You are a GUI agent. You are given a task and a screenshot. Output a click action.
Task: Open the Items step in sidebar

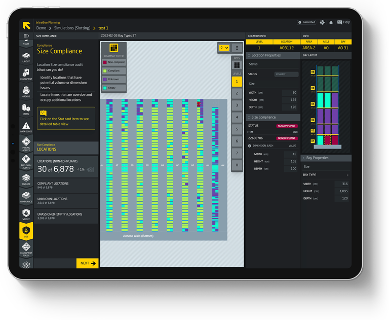26,110
